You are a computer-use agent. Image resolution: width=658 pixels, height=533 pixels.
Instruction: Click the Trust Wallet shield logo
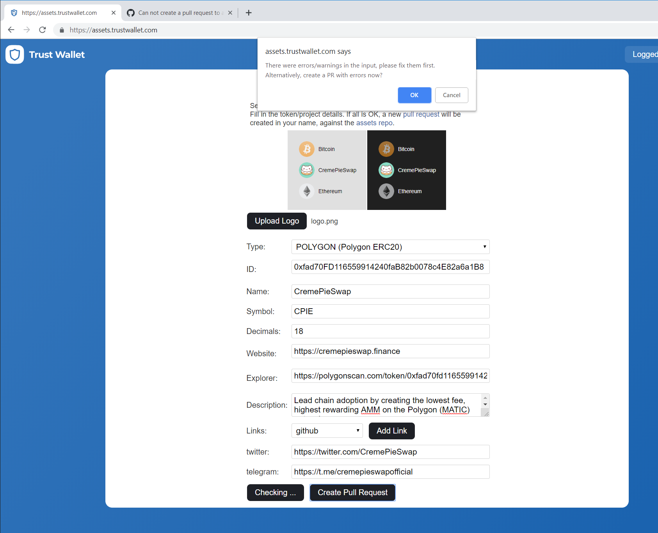14,54
